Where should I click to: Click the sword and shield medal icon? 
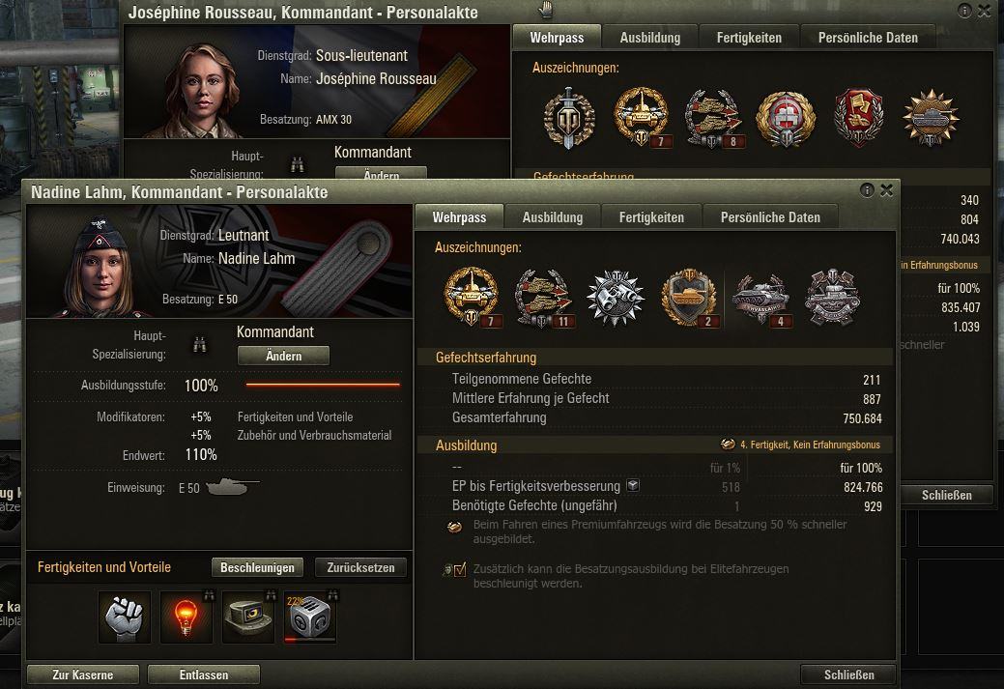(x=568, y=119)
